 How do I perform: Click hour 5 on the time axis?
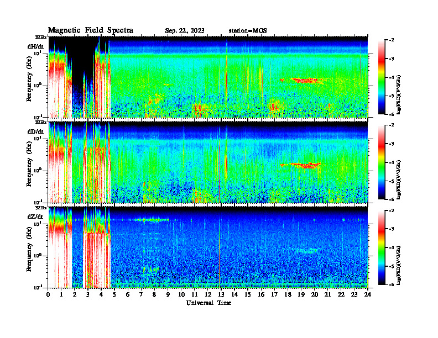click(114, 294)
